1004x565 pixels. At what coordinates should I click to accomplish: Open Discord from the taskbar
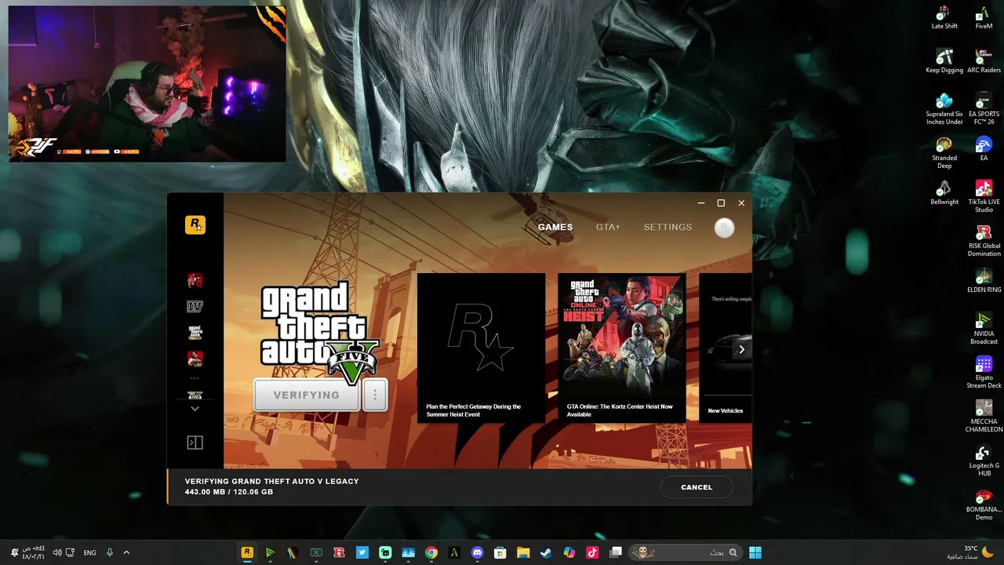pos(478,552)
